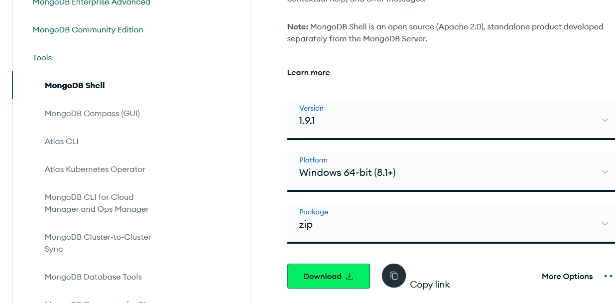The height and width of the screenshot is (303, 615).
Task: Select the zip package field
Action: [x=451, y=223]
